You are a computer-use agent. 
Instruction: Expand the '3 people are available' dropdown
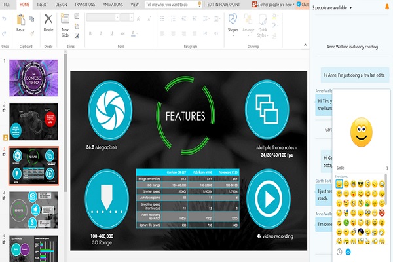coord(350,7)
